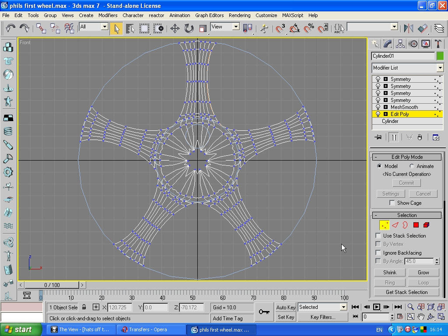Click the Get Stack Selection button

point(406,292)
